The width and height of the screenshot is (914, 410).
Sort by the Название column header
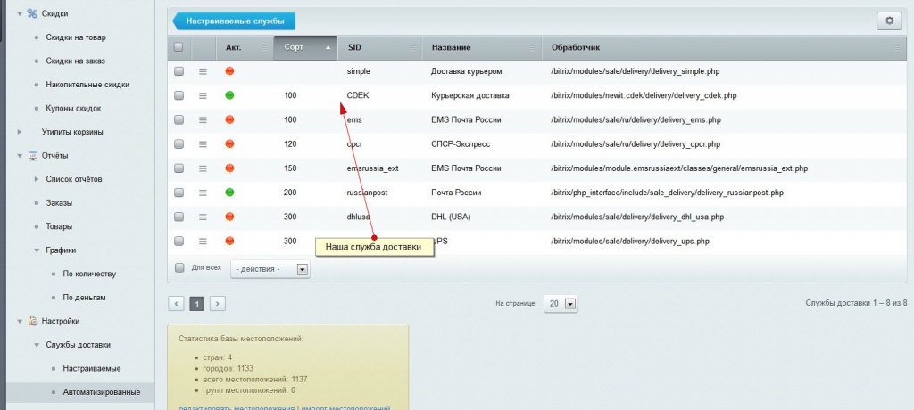click(482, 48)
